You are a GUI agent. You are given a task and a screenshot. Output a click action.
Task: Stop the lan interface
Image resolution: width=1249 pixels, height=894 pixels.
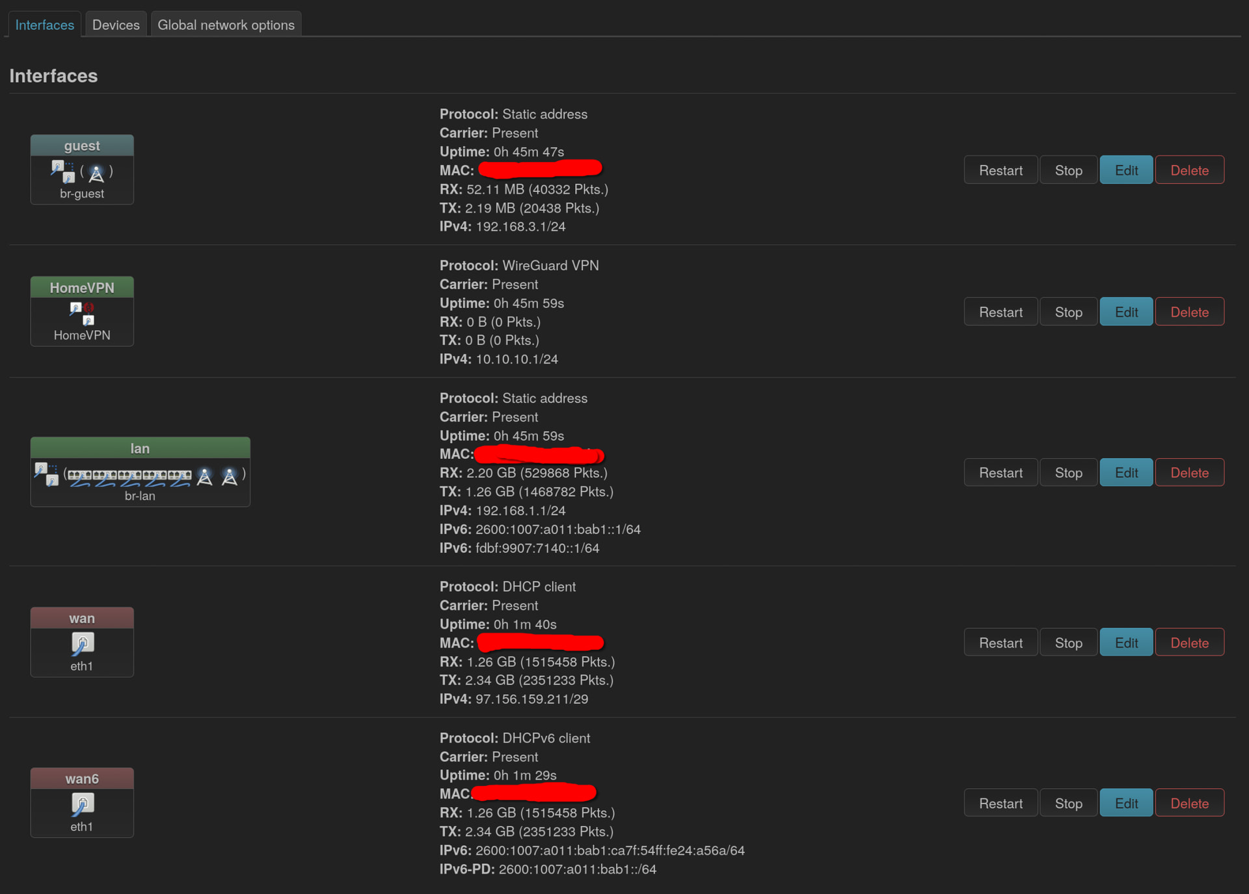click(1068, 472)
